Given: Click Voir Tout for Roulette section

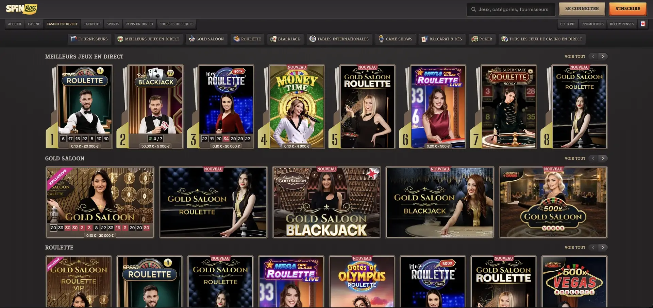Looking at the screenshot, I should pos(575,248).
